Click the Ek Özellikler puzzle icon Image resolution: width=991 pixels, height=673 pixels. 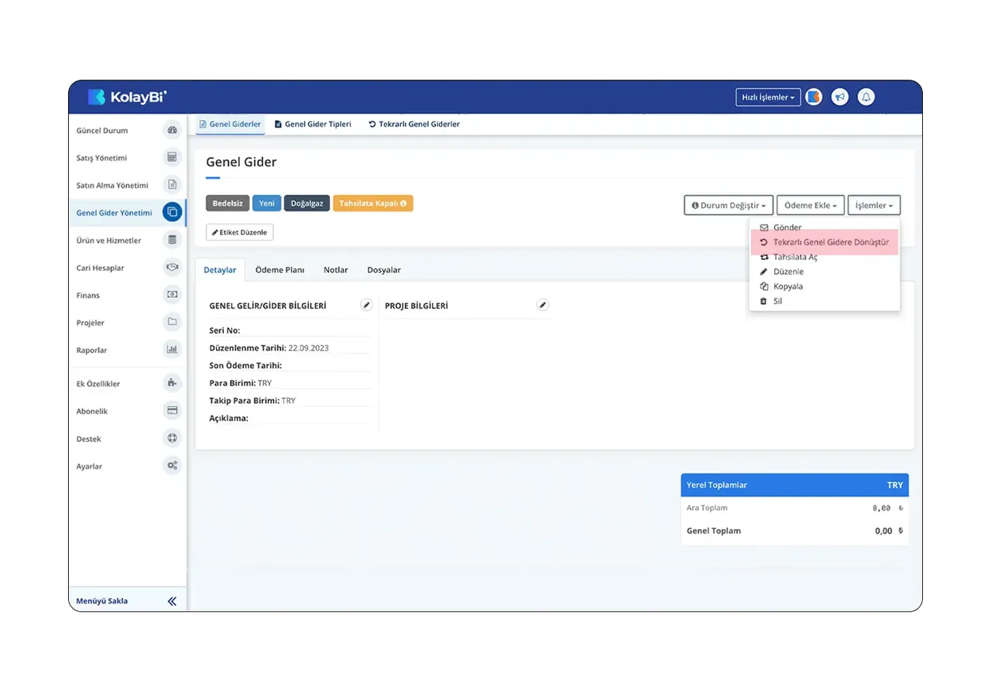pos(172,384)
